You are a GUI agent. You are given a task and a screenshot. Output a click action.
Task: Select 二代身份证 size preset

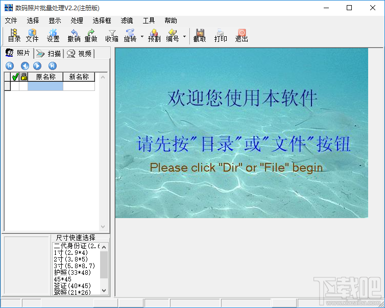point(77,246)
